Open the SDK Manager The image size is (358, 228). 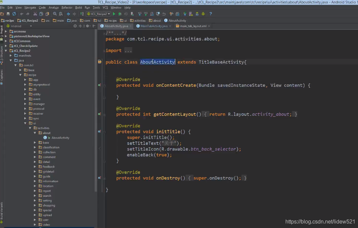[x=197, y=14]
